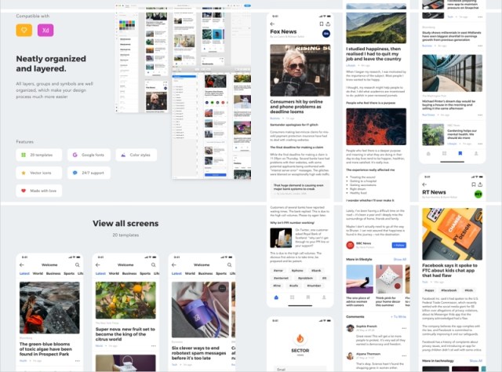
Task: Click Show All beside More in lifestyle
Action: (400, 259)
